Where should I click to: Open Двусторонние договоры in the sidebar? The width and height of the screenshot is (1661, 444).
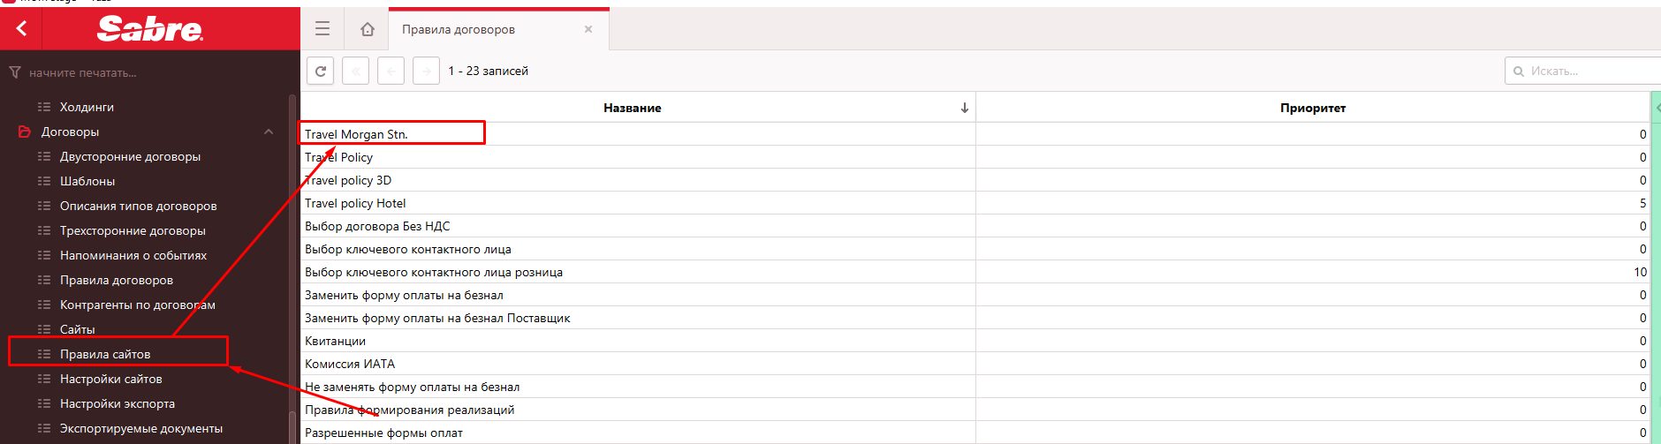tap(130, 156)
